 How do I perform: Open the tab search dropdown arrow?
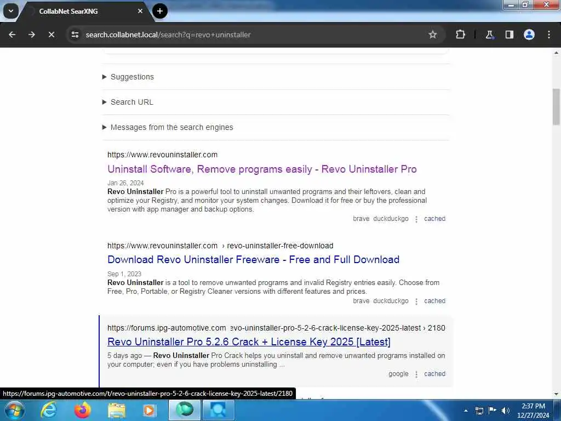coord(11,11)
